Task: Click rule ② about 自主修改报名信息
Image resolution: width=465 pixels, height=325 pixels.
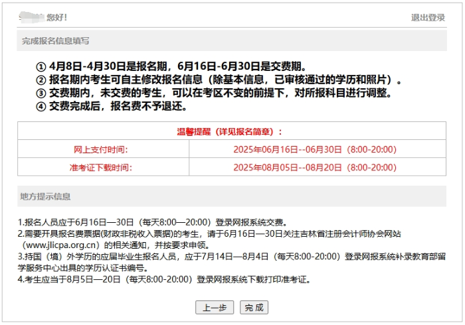Action: (x=219, y=80)
